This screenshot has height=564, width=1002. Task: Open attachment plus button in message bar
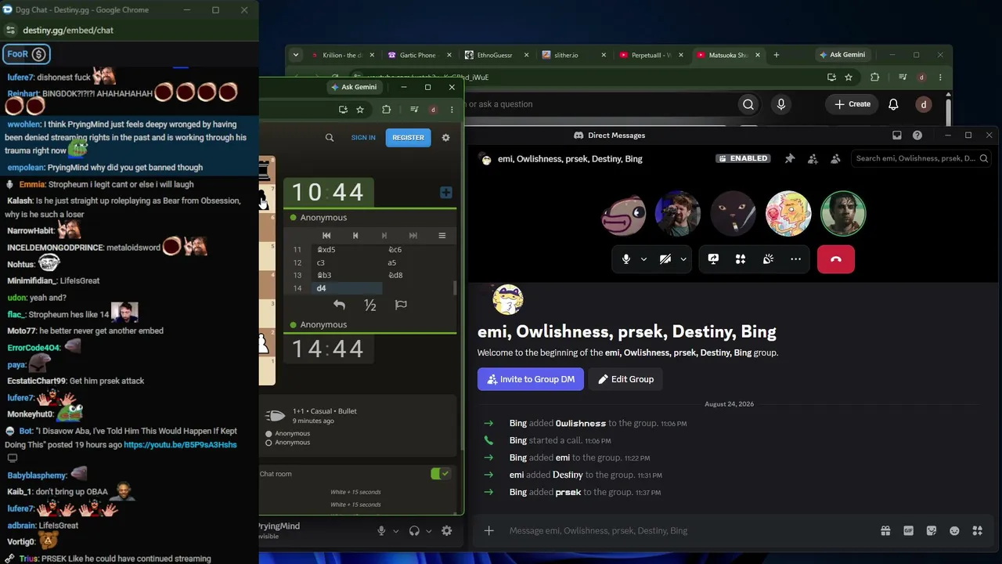coord(488,530)
